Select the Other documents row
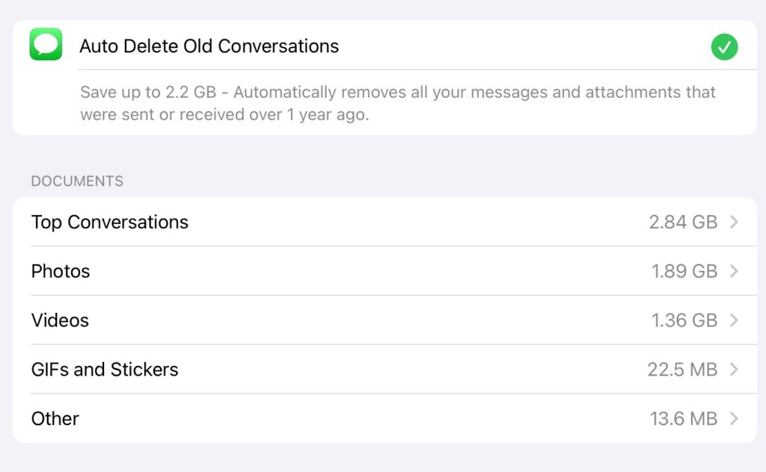The width and height of the screenshot is (766, 472). point(55,419)
